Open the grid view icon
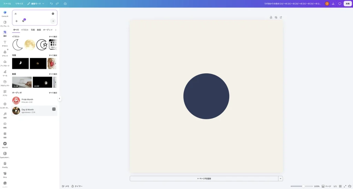The width and height of the screenshot is (353, 189). 340,186
